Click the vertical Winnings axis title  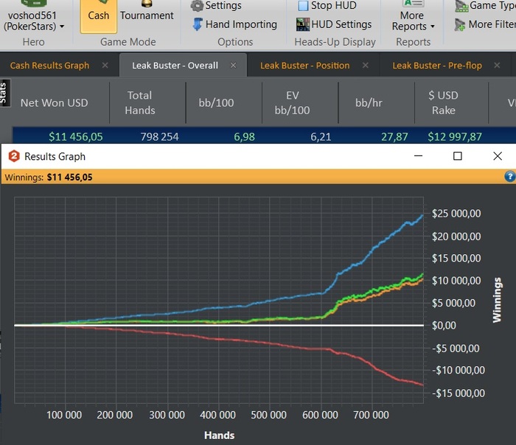(x=497, y=300)
